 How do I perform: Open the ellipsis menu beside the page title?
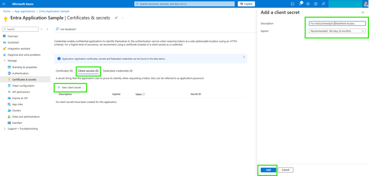122,18
